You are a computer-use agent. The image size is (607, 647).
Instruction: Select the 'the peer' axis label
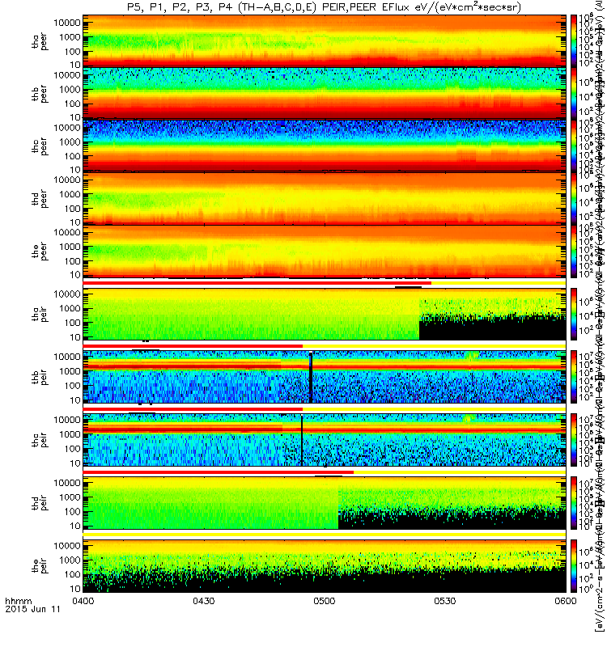click(x=39, y=252)
